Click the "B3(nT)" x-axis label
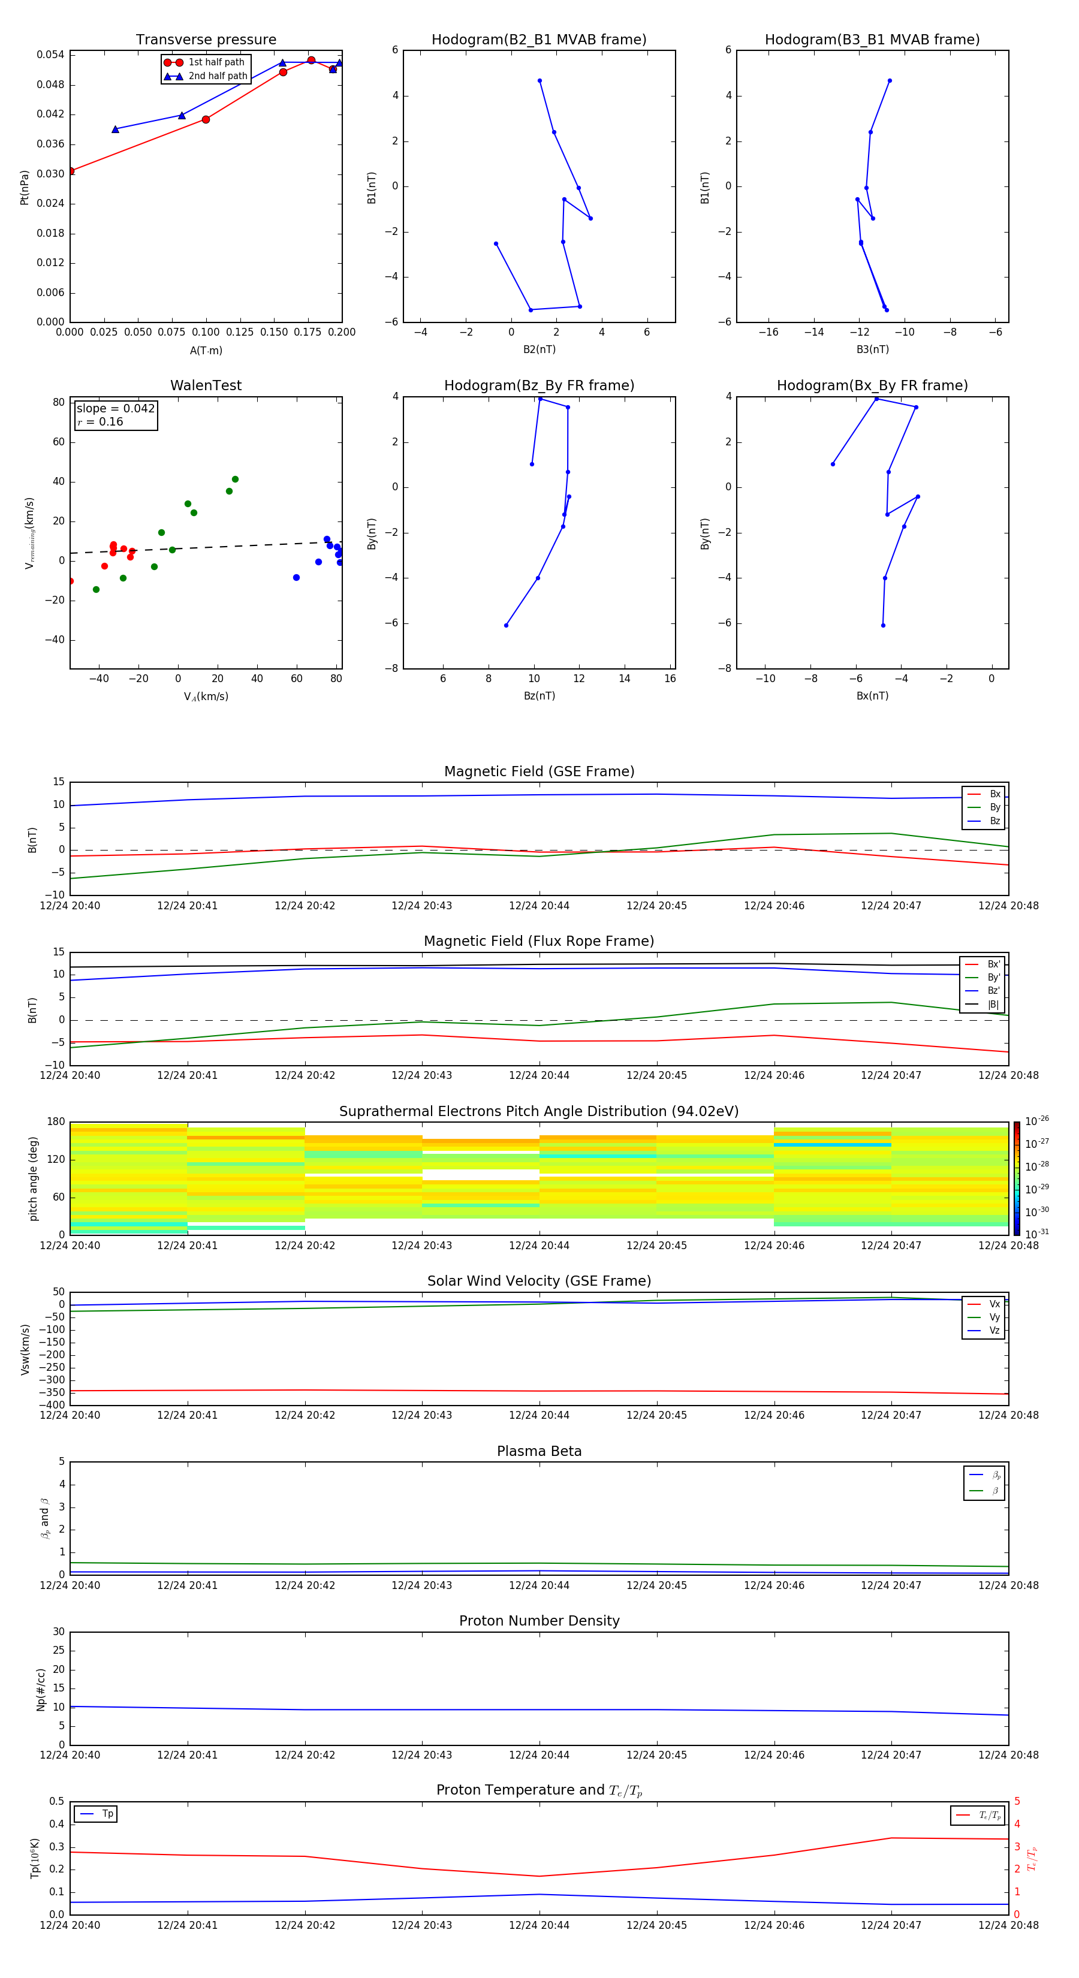This screenshot has width=1079, height=1978. (872, 349)
